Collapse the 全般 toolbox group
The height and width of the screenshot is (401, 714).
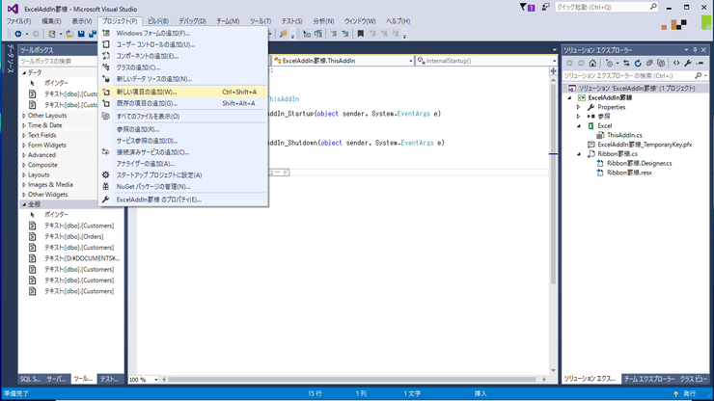coord(24,204)
